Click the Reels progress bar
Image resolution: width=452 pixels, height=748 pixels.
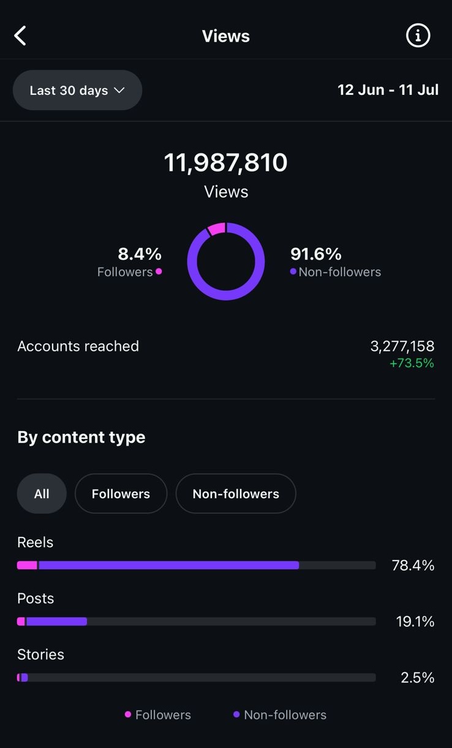click(x=196, y=566)
